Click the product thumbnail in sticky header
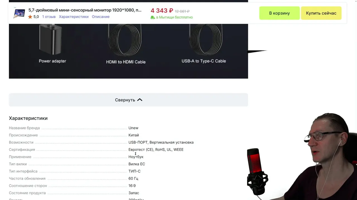 pyautogui.click(x=19, y=13)
